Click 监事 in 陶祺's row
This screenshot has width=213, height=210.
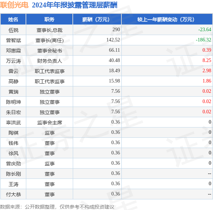(49, 133)
